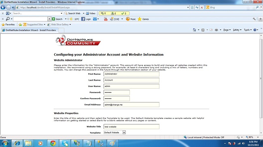Click the plus icon on toolbar
The width and height of the screenshot is (263, 147).
pyautogui.click(x=261, y=19)
